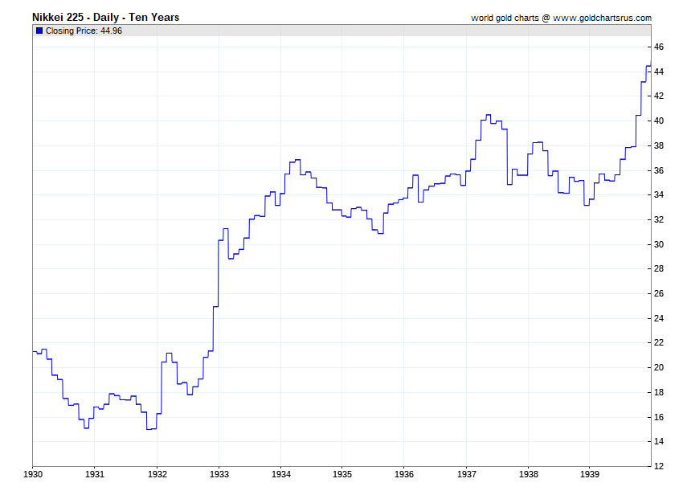
Task: Click the x-axis label 1936
Action: (x=404, y=475)
